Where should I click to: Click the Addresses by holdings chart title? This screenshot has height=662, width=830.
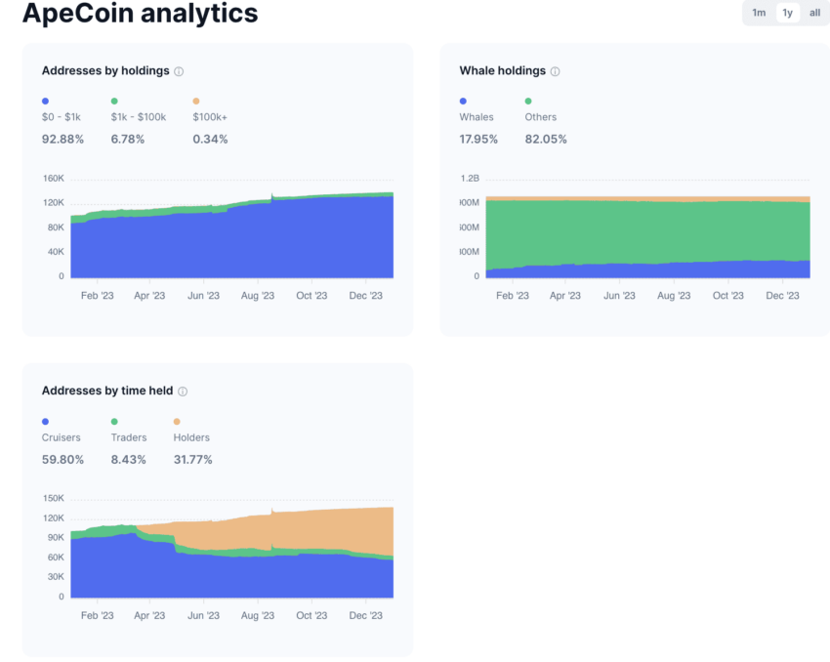[x=105, y=71]
